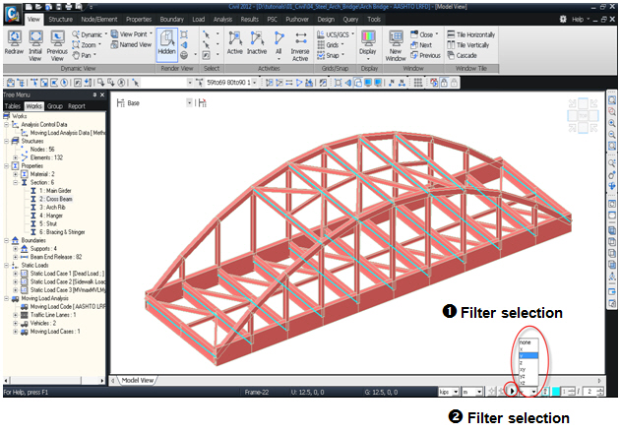
Task: Click the Redraw icon
Action: 16,42
